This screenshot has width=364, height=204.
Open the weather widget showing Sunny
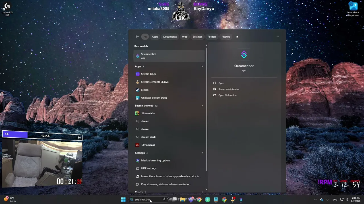10,199
